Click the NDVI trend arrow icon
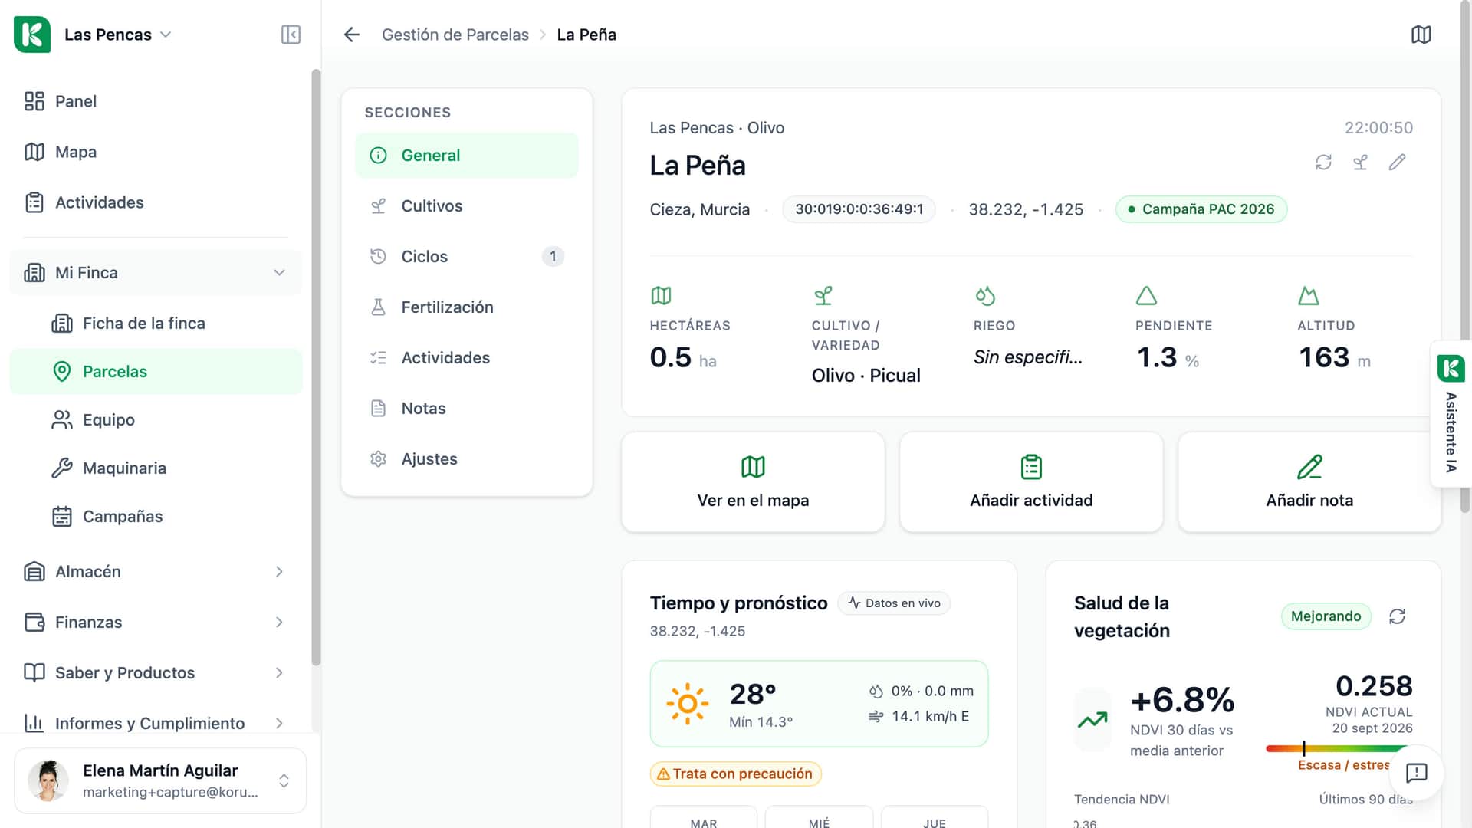Screen dimensions: 1472x828 pyautogui.click(x=1092, y=720)
